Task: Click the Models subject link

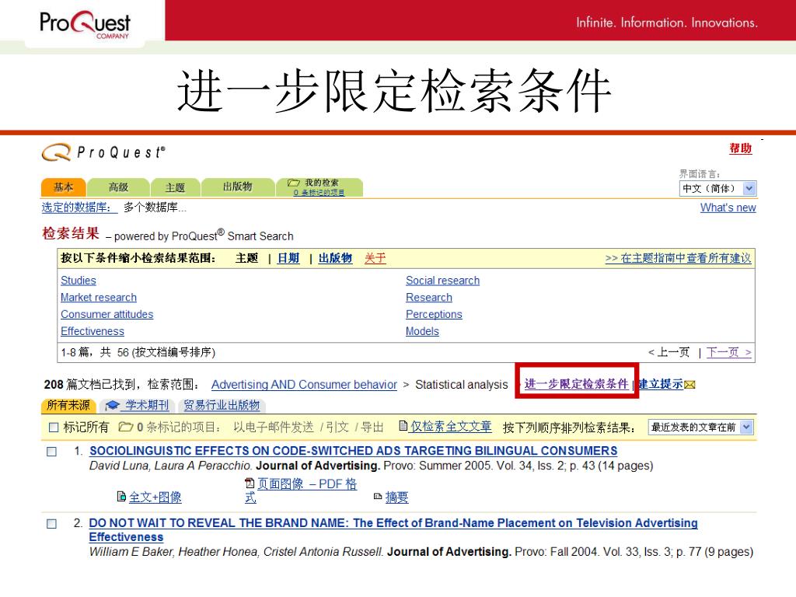Action: 422,331
